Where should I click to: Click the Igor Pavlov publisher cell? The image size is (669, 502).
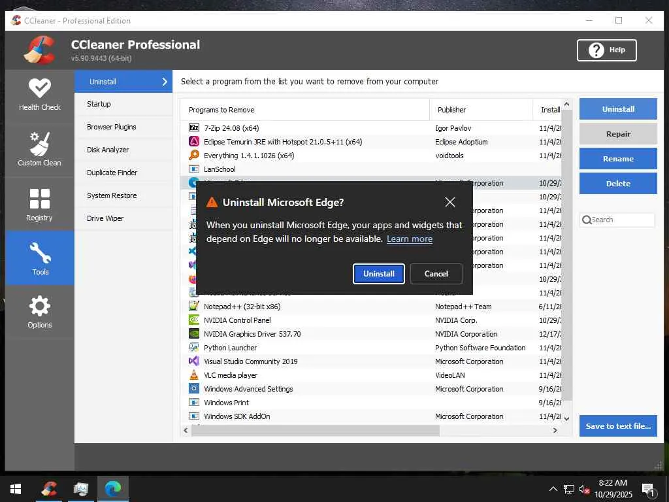(453, 128)
